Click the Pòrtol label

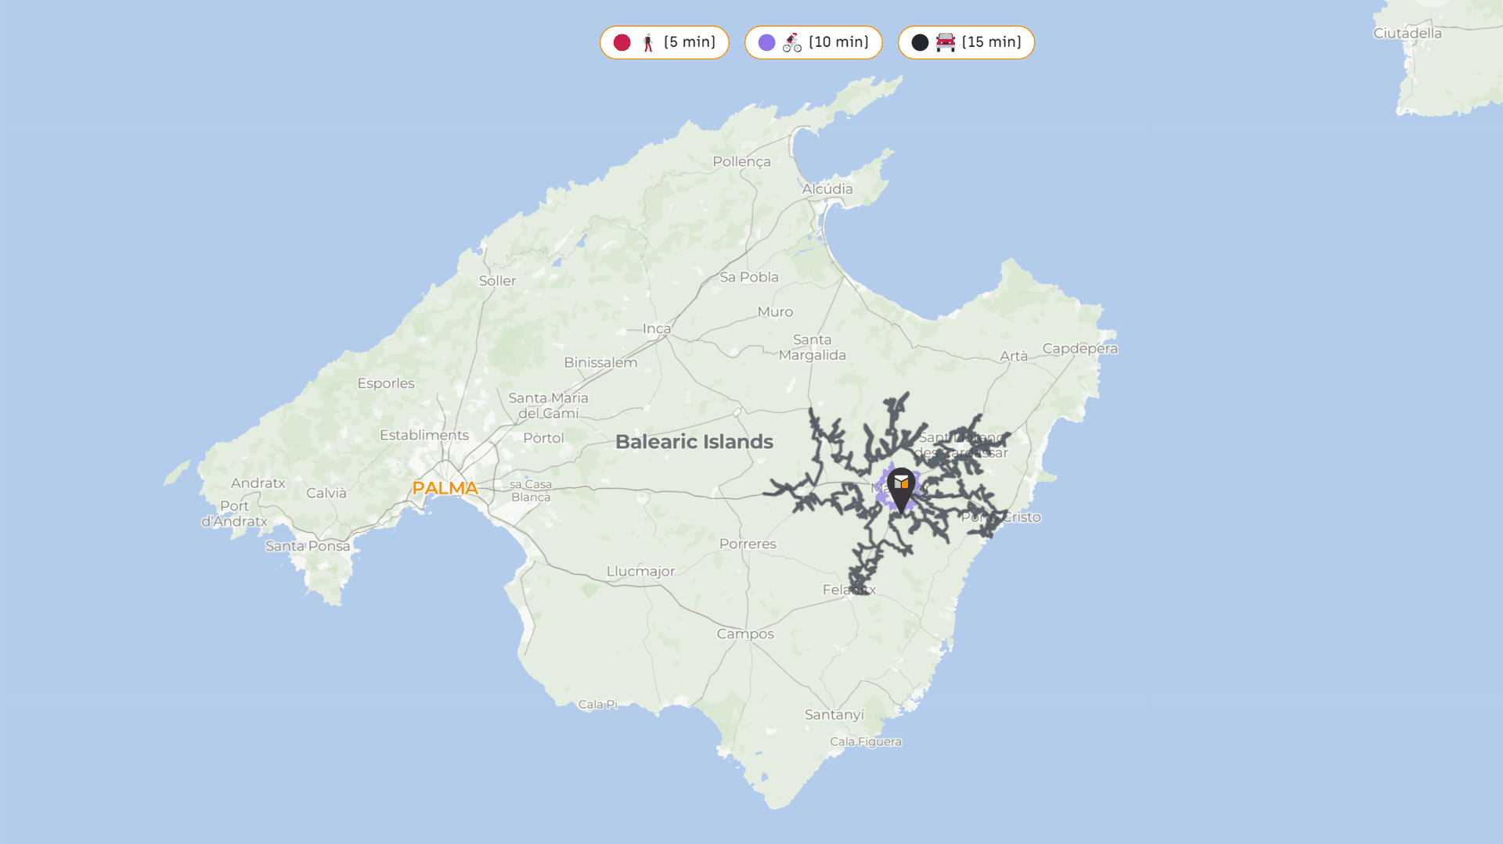[543, 438]
